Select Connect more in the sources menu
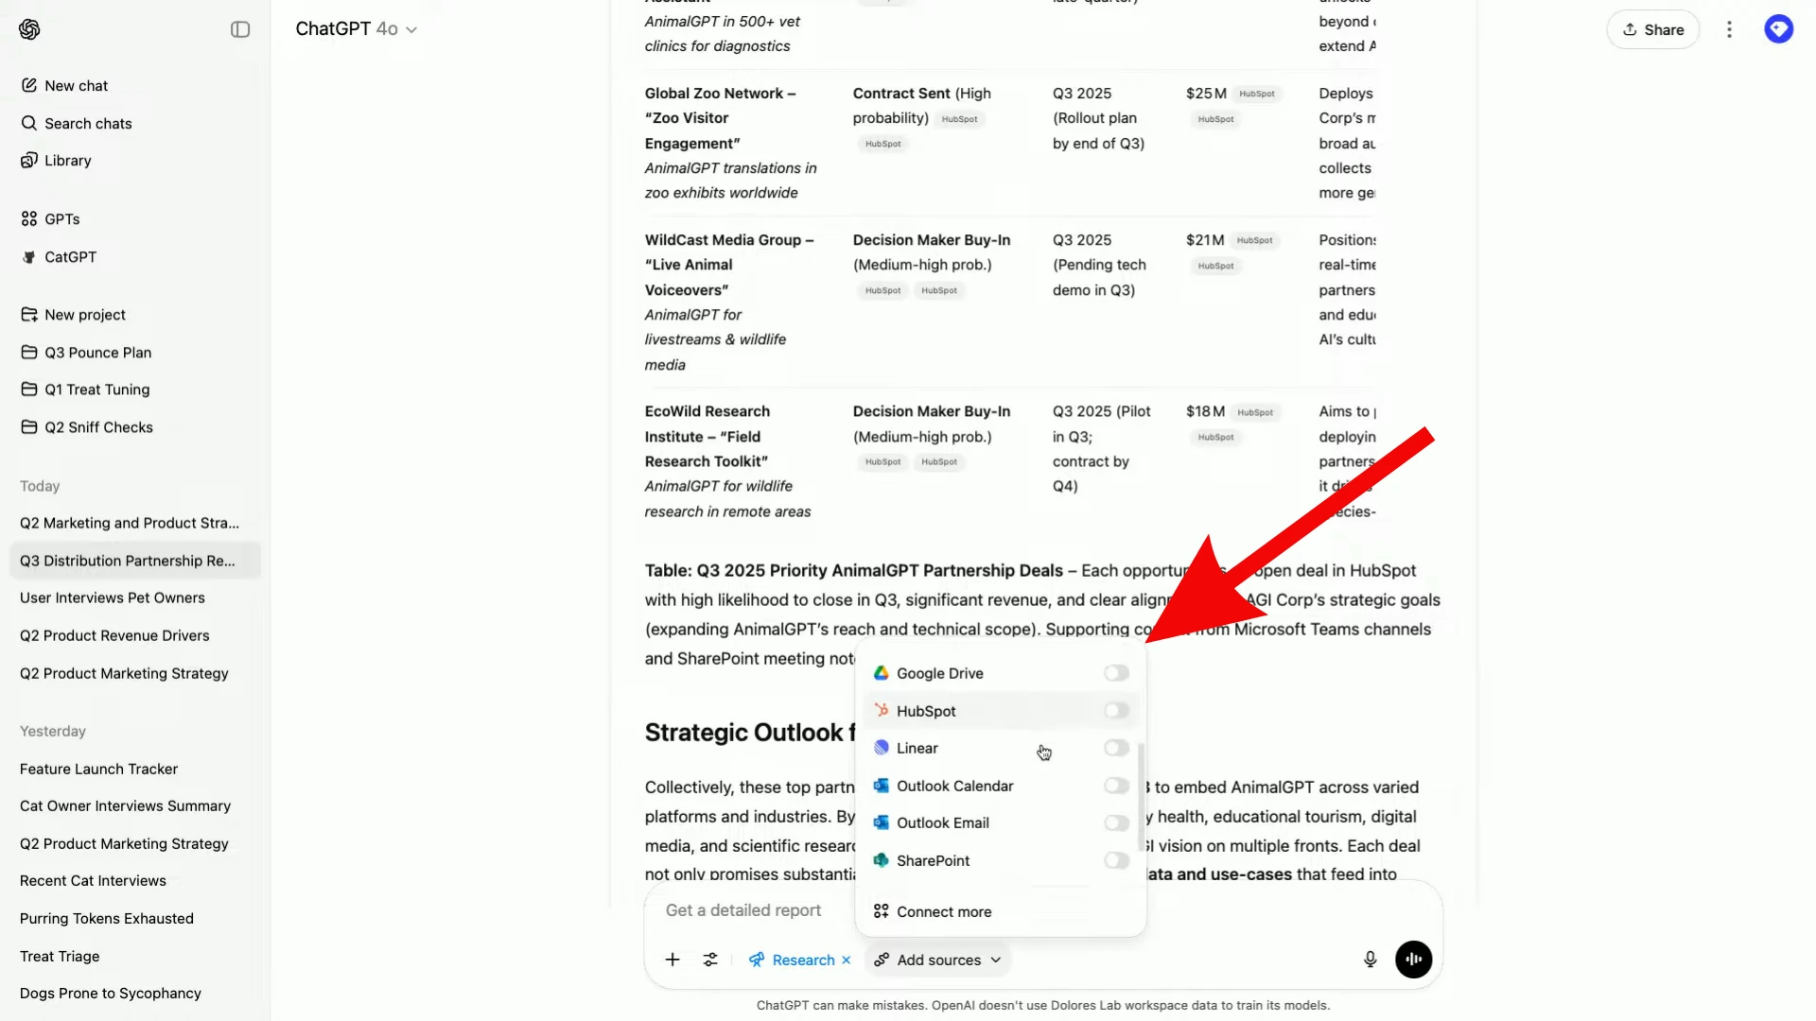1816x1021 pixels. pos(1000,911)
